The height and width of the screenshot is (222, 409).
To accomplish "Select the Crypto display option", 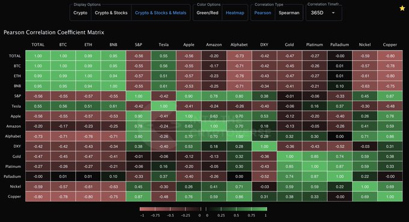I will click(x=81, y=13).
